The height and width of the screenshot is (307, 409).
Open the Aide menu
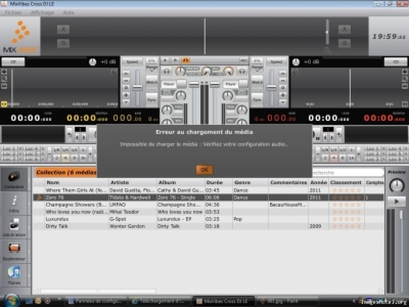[x=69, y=12]
